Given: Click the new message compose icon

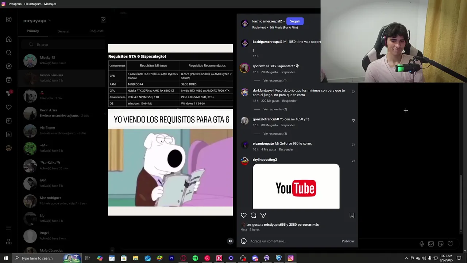Looking at the screenshot, I should click(103, 20).
